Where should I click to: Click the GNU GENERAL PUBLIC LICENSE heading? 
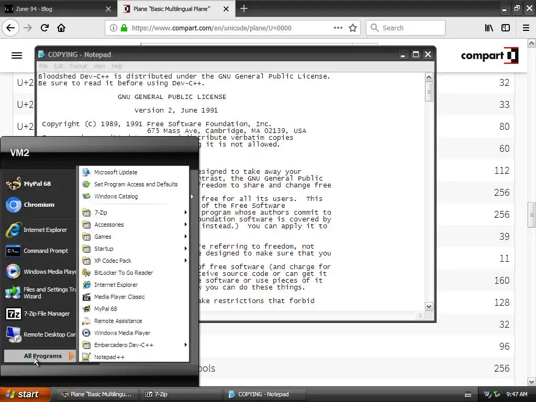(172, 97)
